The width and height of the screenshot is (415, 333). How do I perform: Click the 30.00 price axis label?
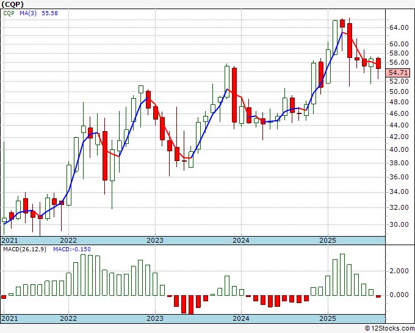(x=399, y=224)
